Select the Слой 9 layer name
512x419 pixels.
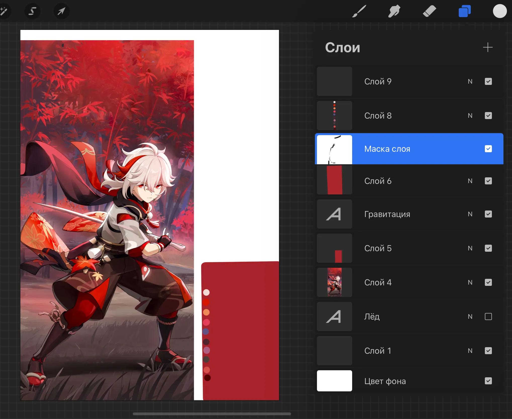pyautogui.click(x=378, y=81)
